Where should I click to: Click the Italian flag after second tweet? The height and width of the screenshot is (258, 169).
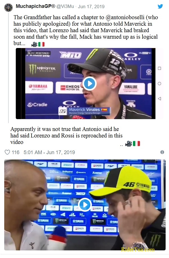point(136,144)
